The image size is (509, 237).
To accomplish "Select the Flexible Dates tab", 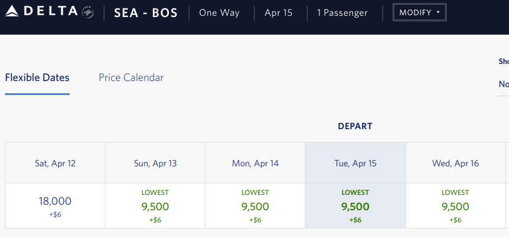I will click(37, 77).
